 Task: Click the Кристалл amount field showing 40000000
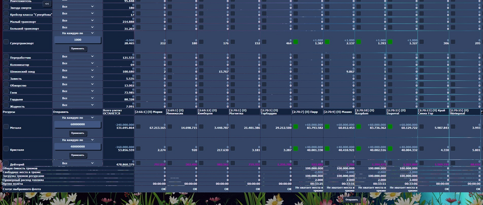tap(78, 147)
